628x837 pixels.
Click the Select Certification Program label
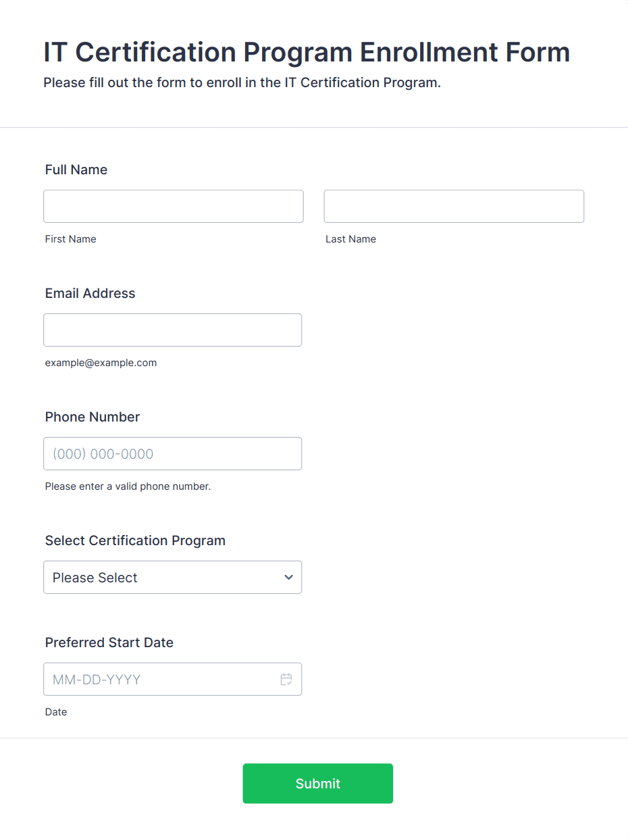tap(135, 540)
